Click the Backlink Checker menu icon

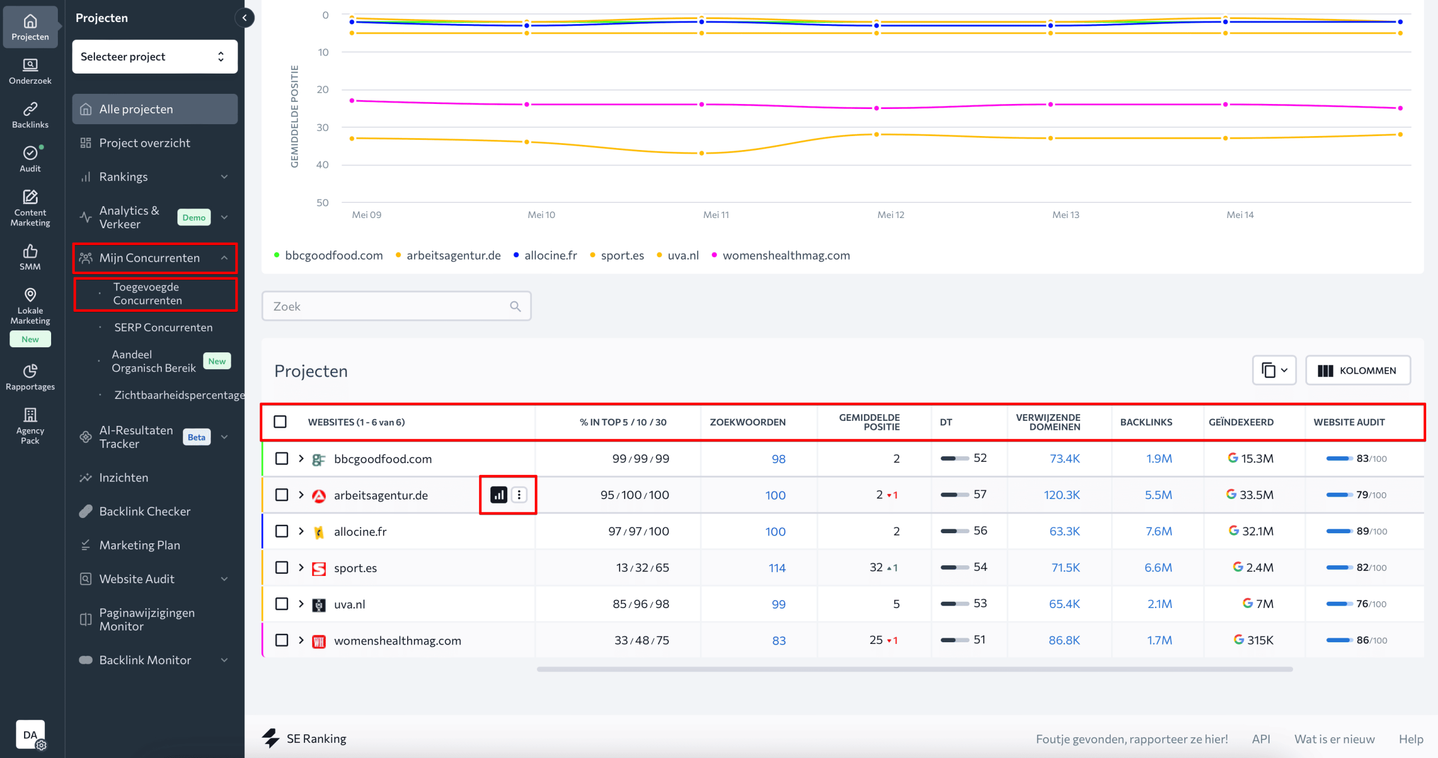(x=85, y=511)
